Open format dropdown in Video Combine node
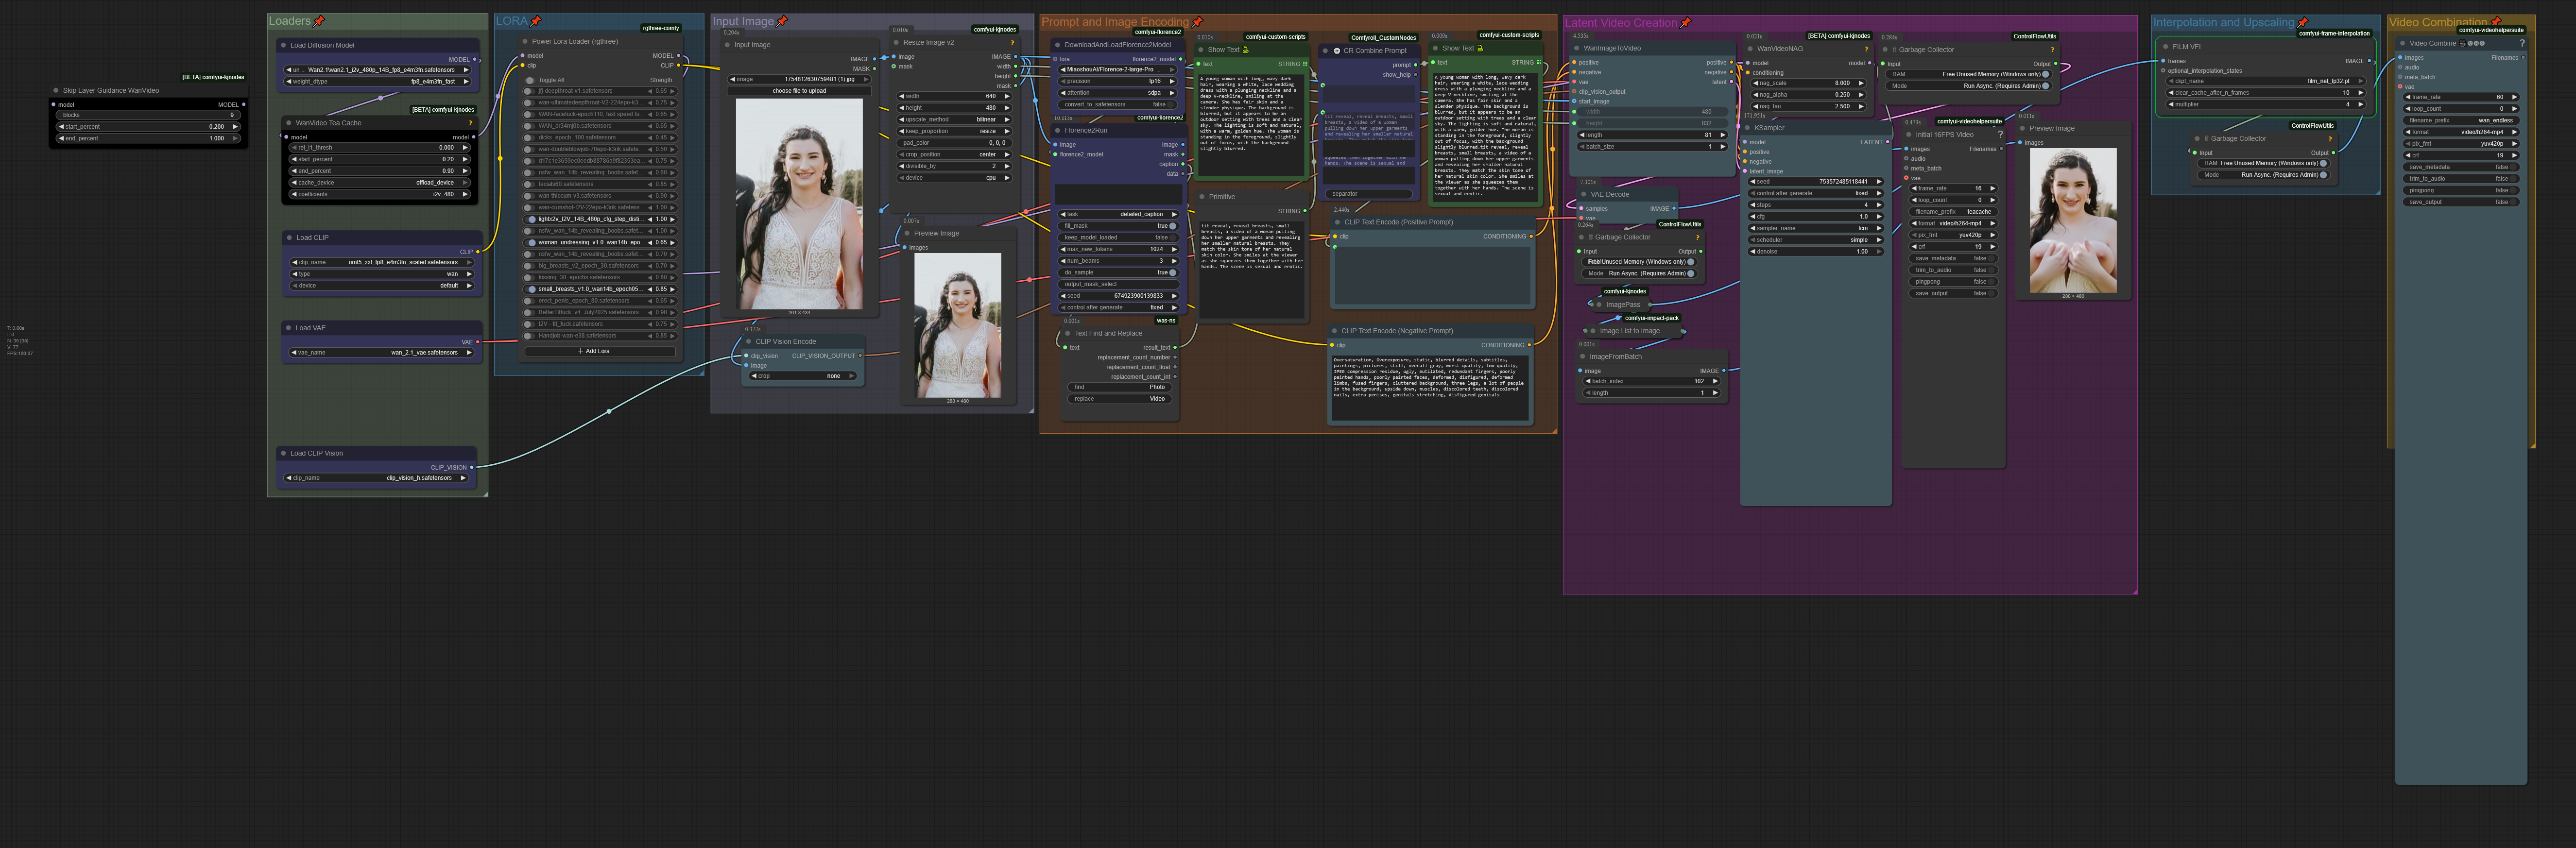Screen dimensions: 2576x848 point(2461,132)
